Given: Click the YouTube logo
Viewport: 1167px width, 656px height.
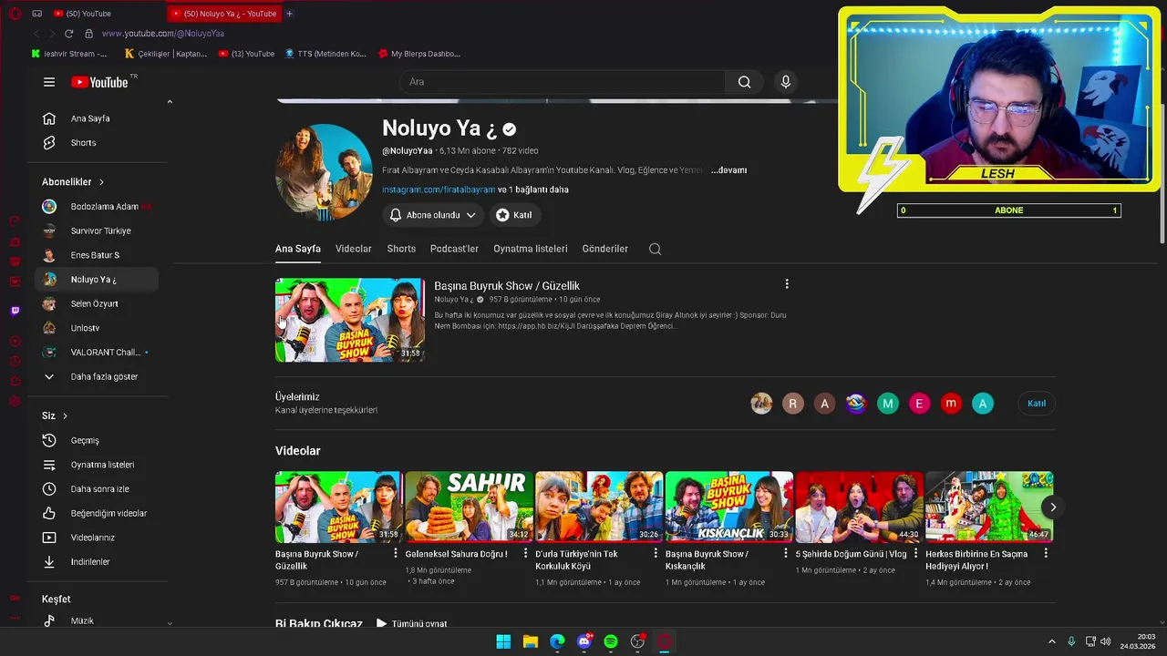Looking at the screenshot, I should (100, 82).
